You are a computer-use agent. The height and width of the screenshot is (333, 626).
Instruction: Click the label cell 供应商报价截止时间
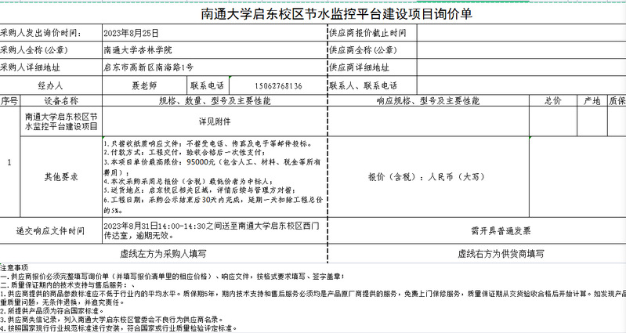tap(372, 33)
